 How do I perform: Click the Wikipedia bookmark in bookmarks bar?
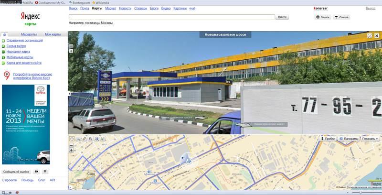point(101,3)
